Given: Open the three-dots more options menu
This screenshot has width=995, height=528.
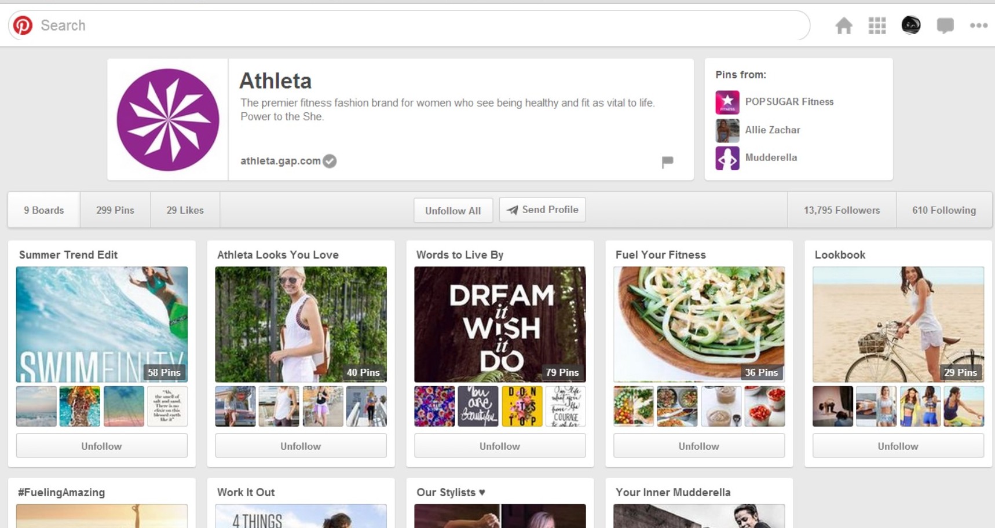Looking at the screenshot, I should (x=978, y=25).
